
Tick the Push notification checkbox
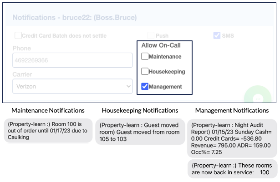(151, 35)
